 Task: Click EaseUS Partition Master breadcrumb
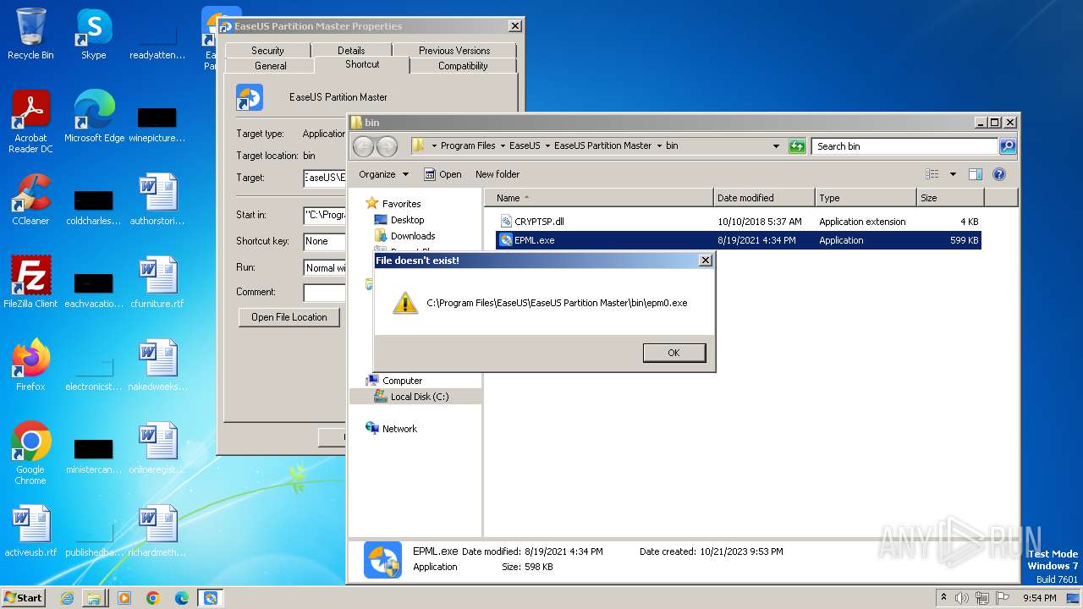coord(602,145)
